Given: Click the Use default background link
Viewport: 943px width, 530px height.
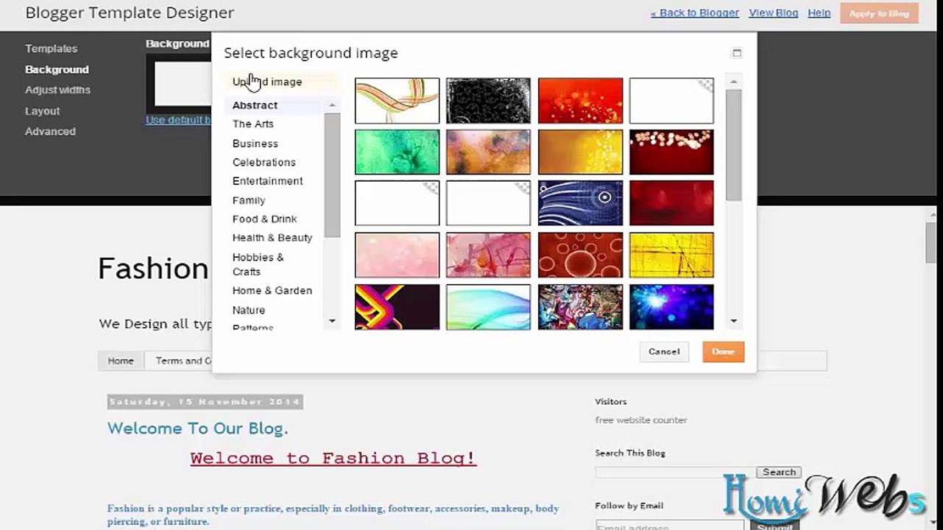Looking at the screenshot, I should tap(179, 120).
